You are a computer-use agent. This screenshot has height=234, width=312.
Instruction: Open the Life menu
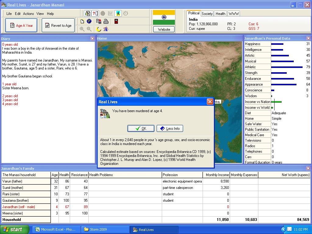[x=9, y=13]
